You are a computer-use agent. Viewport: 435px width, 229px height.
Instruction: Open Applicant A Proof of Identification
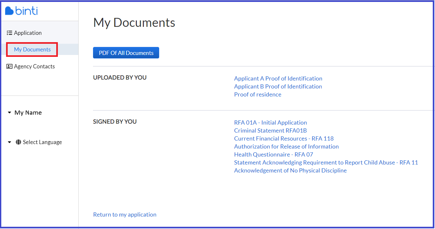pyautogui.click(x=278, y=79)
